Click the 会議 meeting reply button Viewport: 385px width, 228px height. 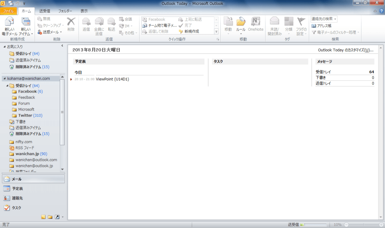[126, 19]
